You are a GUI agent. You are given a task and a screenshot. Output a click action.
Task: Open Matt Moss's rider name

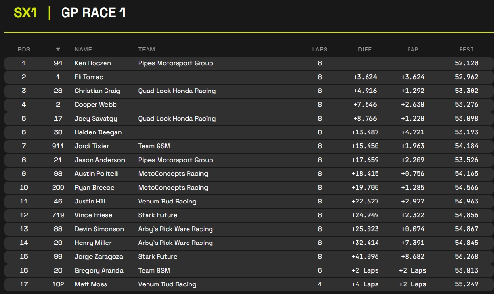[x=91, y=284]
